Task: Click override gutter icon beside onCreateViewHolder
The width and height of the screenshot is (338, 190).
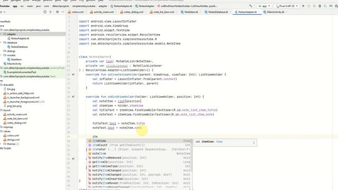Action: pos(73,74)
